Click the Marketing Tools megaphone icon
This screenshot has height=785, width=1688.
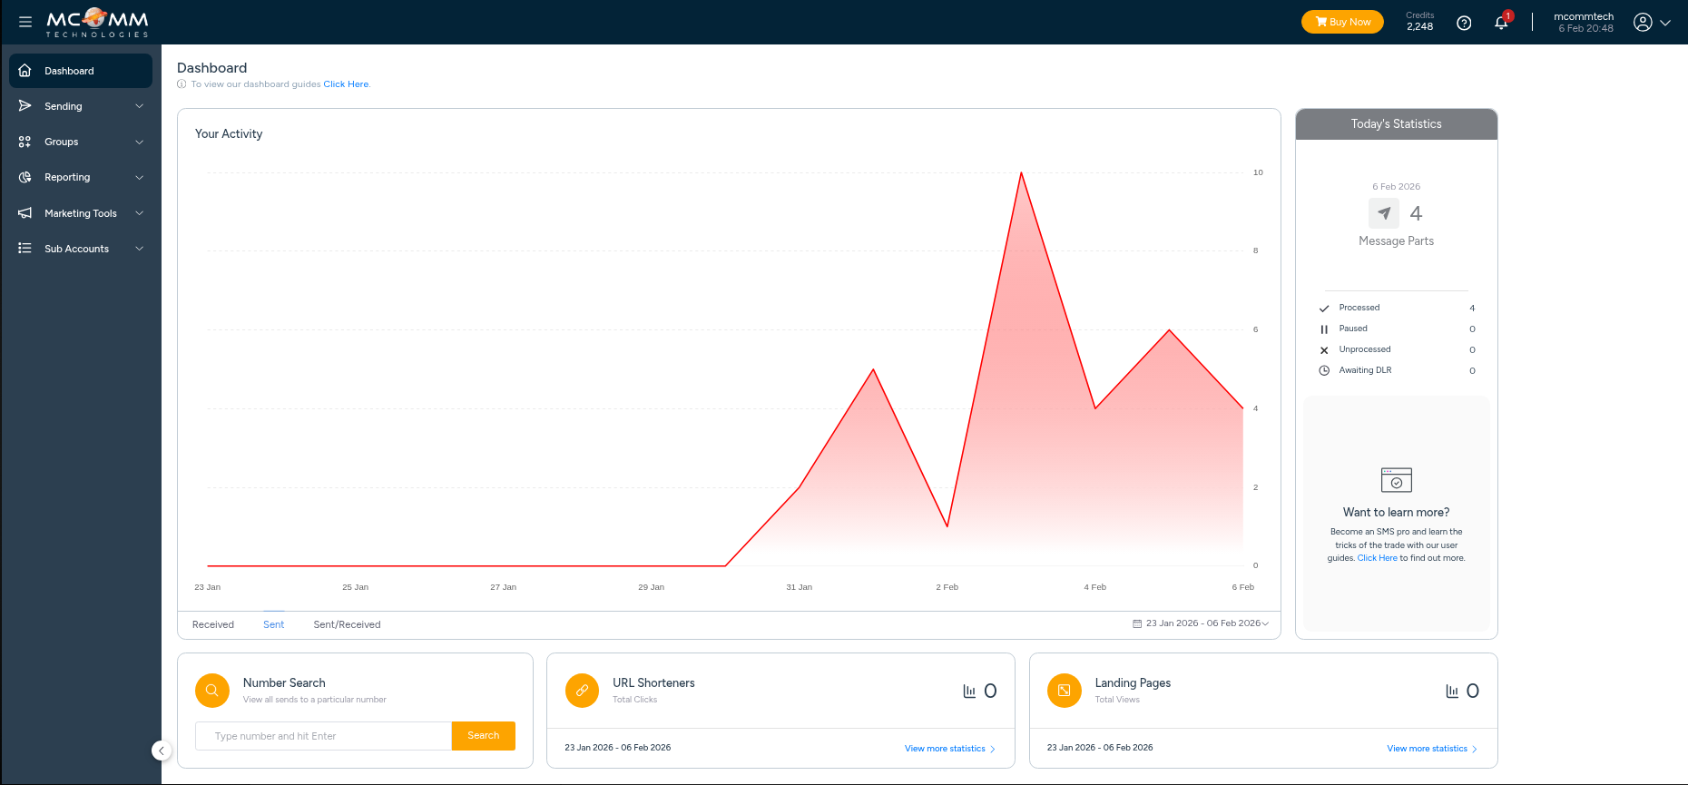tap(25, 213)
